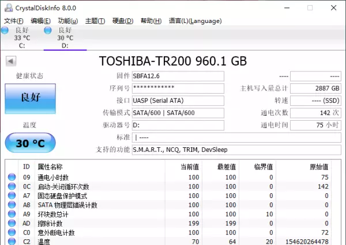Open the 帮助(H) menu
Viewport: 346px width, 245px height.
click(x=151, y=21)
